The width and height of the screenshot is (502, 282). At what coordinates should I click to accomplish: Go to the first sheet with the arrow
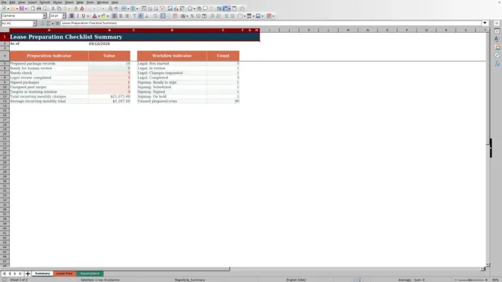tap(4, 274)
